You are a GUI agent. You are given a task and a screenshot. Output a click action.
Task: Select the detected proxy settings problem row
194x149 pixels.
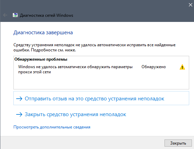click(x=101, y=69)
